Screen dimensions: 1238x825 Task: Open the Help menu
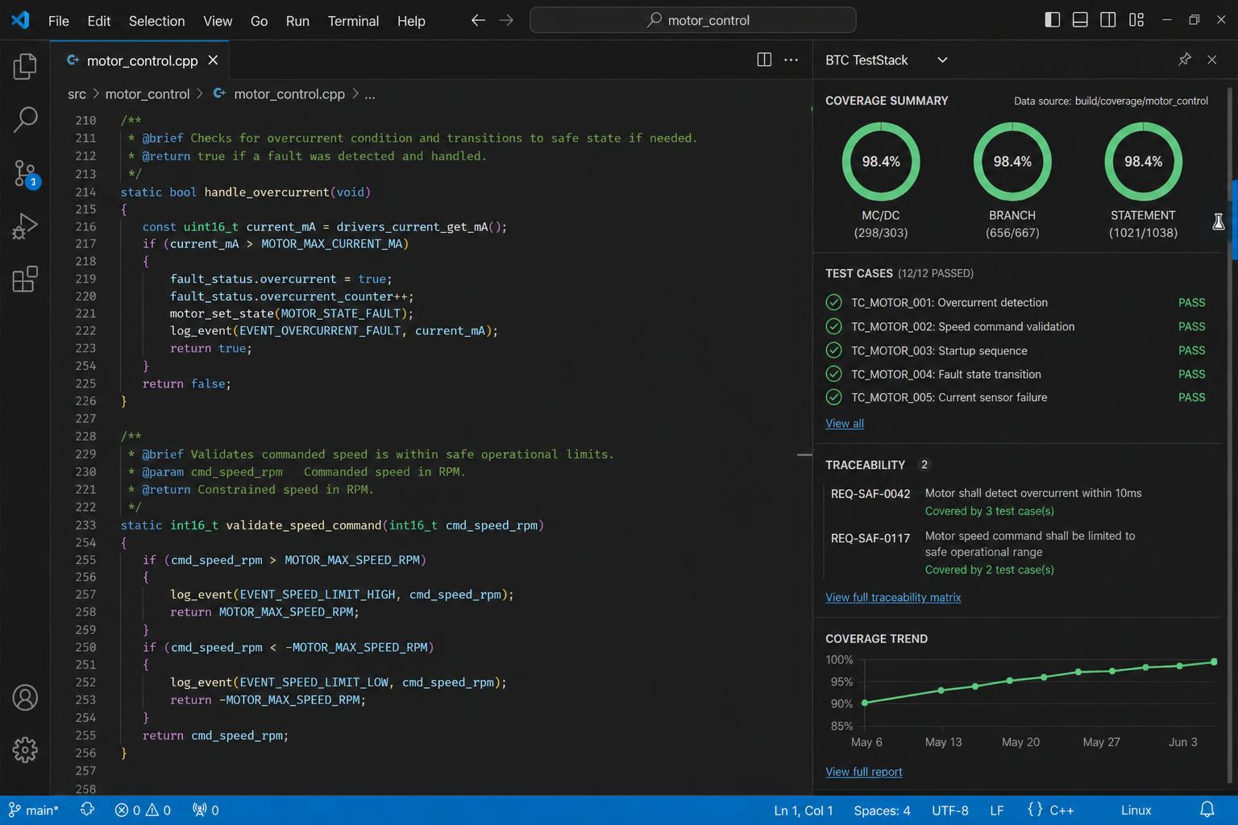[x=411, y=21]
